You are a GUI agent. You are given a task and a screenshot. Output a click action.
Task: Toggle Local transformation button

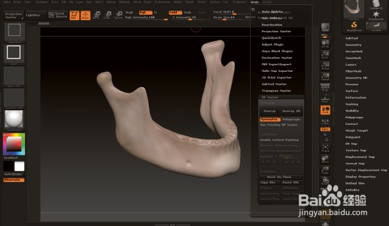tap(325, 110)
